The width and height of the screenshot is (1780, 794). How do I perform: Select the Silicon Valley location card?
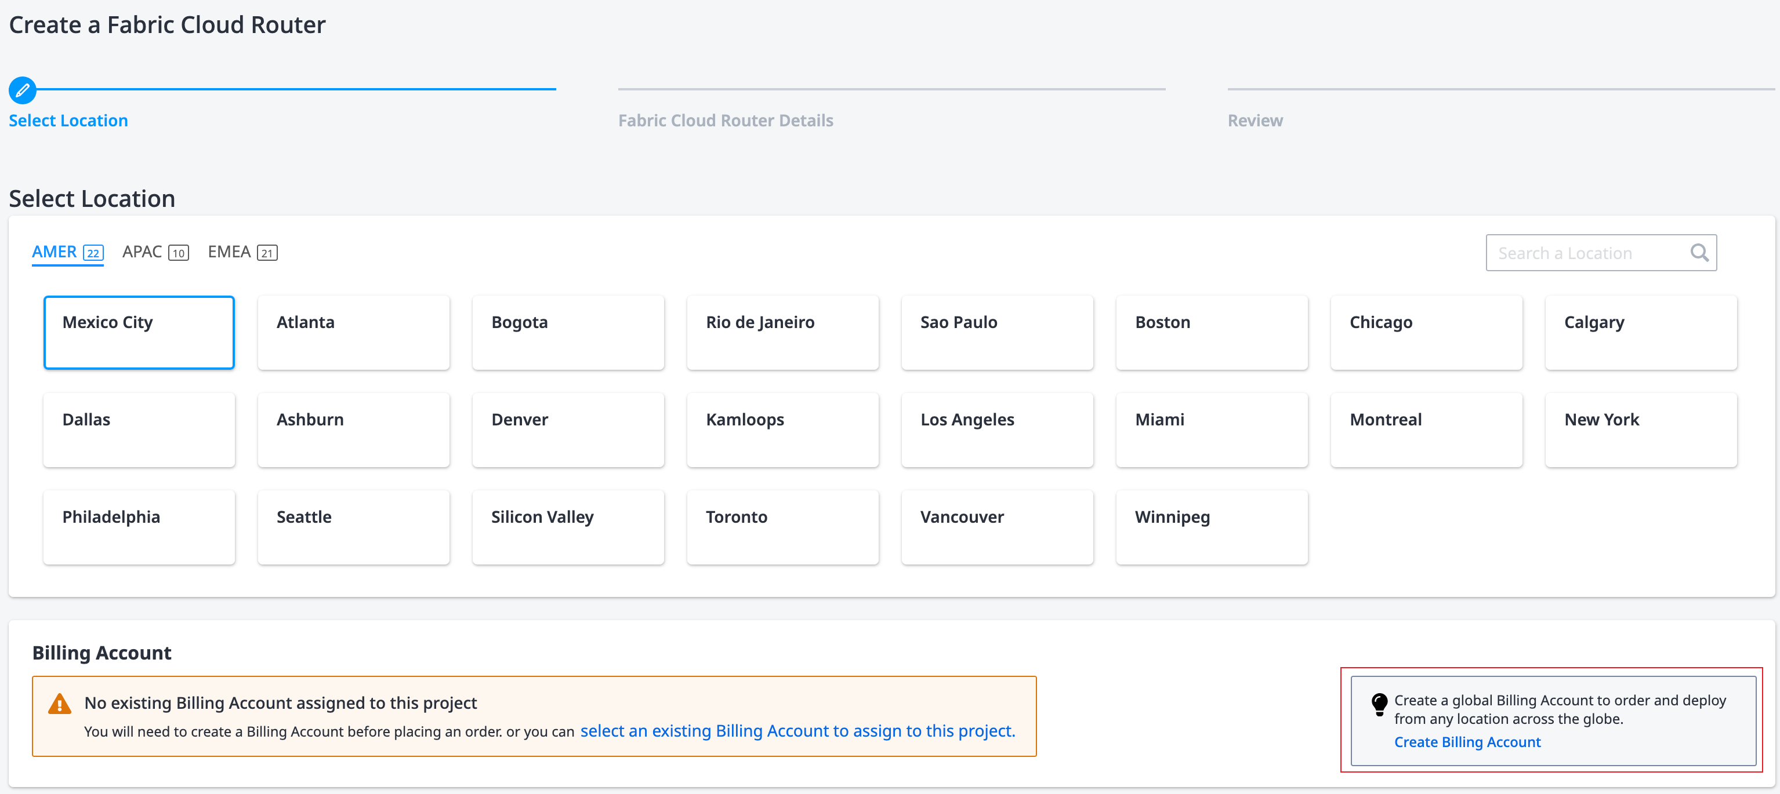tap(567, 527)
